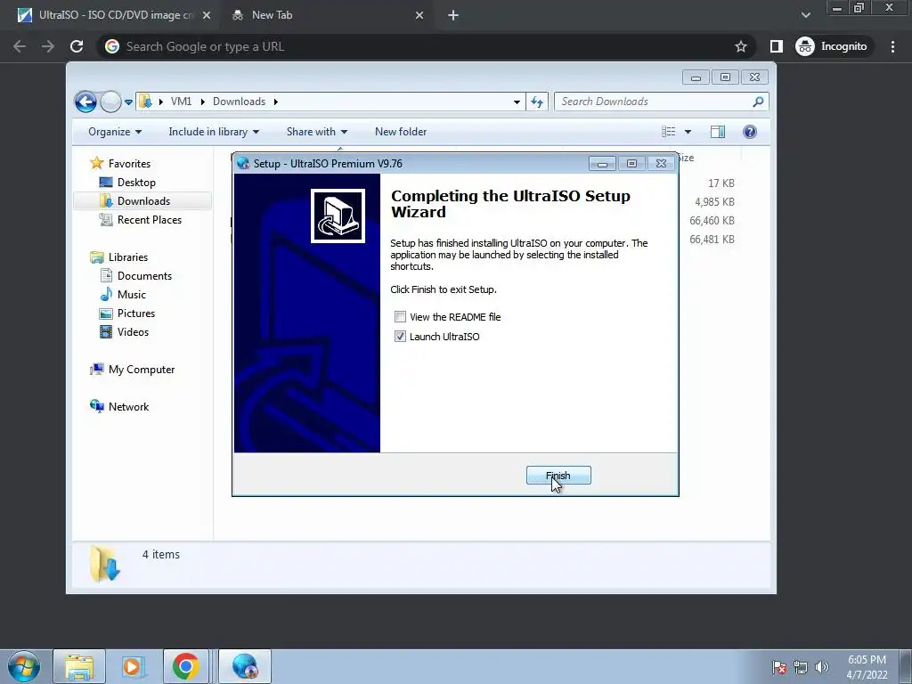Select Network in the navigation pane

point(128,406)
